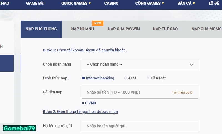This screenshot has height=134, width=222.
Task: Click the 'Tối thiểu 50 Đ' hint text
Action: tap(182, 92)
